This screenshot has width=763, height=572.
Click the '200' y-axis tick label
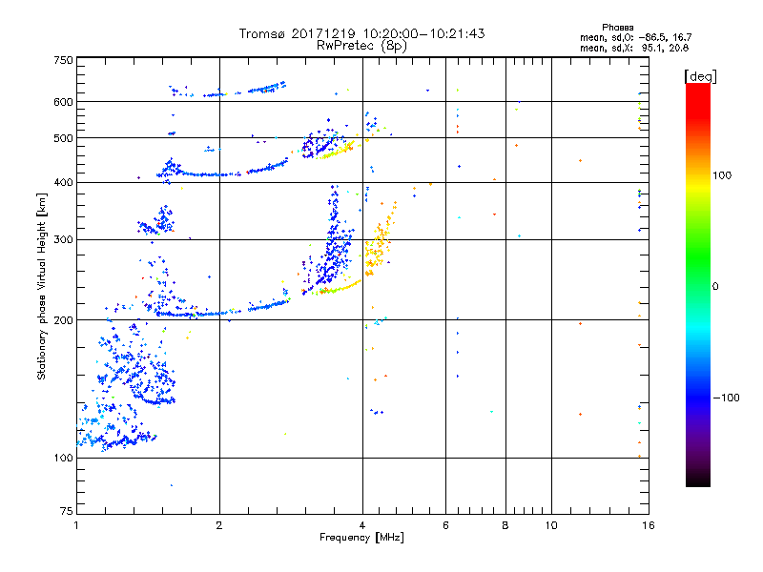tap(63, 320)
